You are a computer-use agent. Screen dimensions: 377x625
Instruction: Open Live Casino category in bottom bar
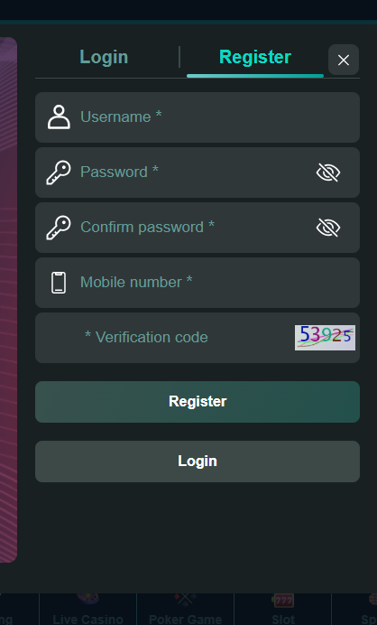(88, 609)
